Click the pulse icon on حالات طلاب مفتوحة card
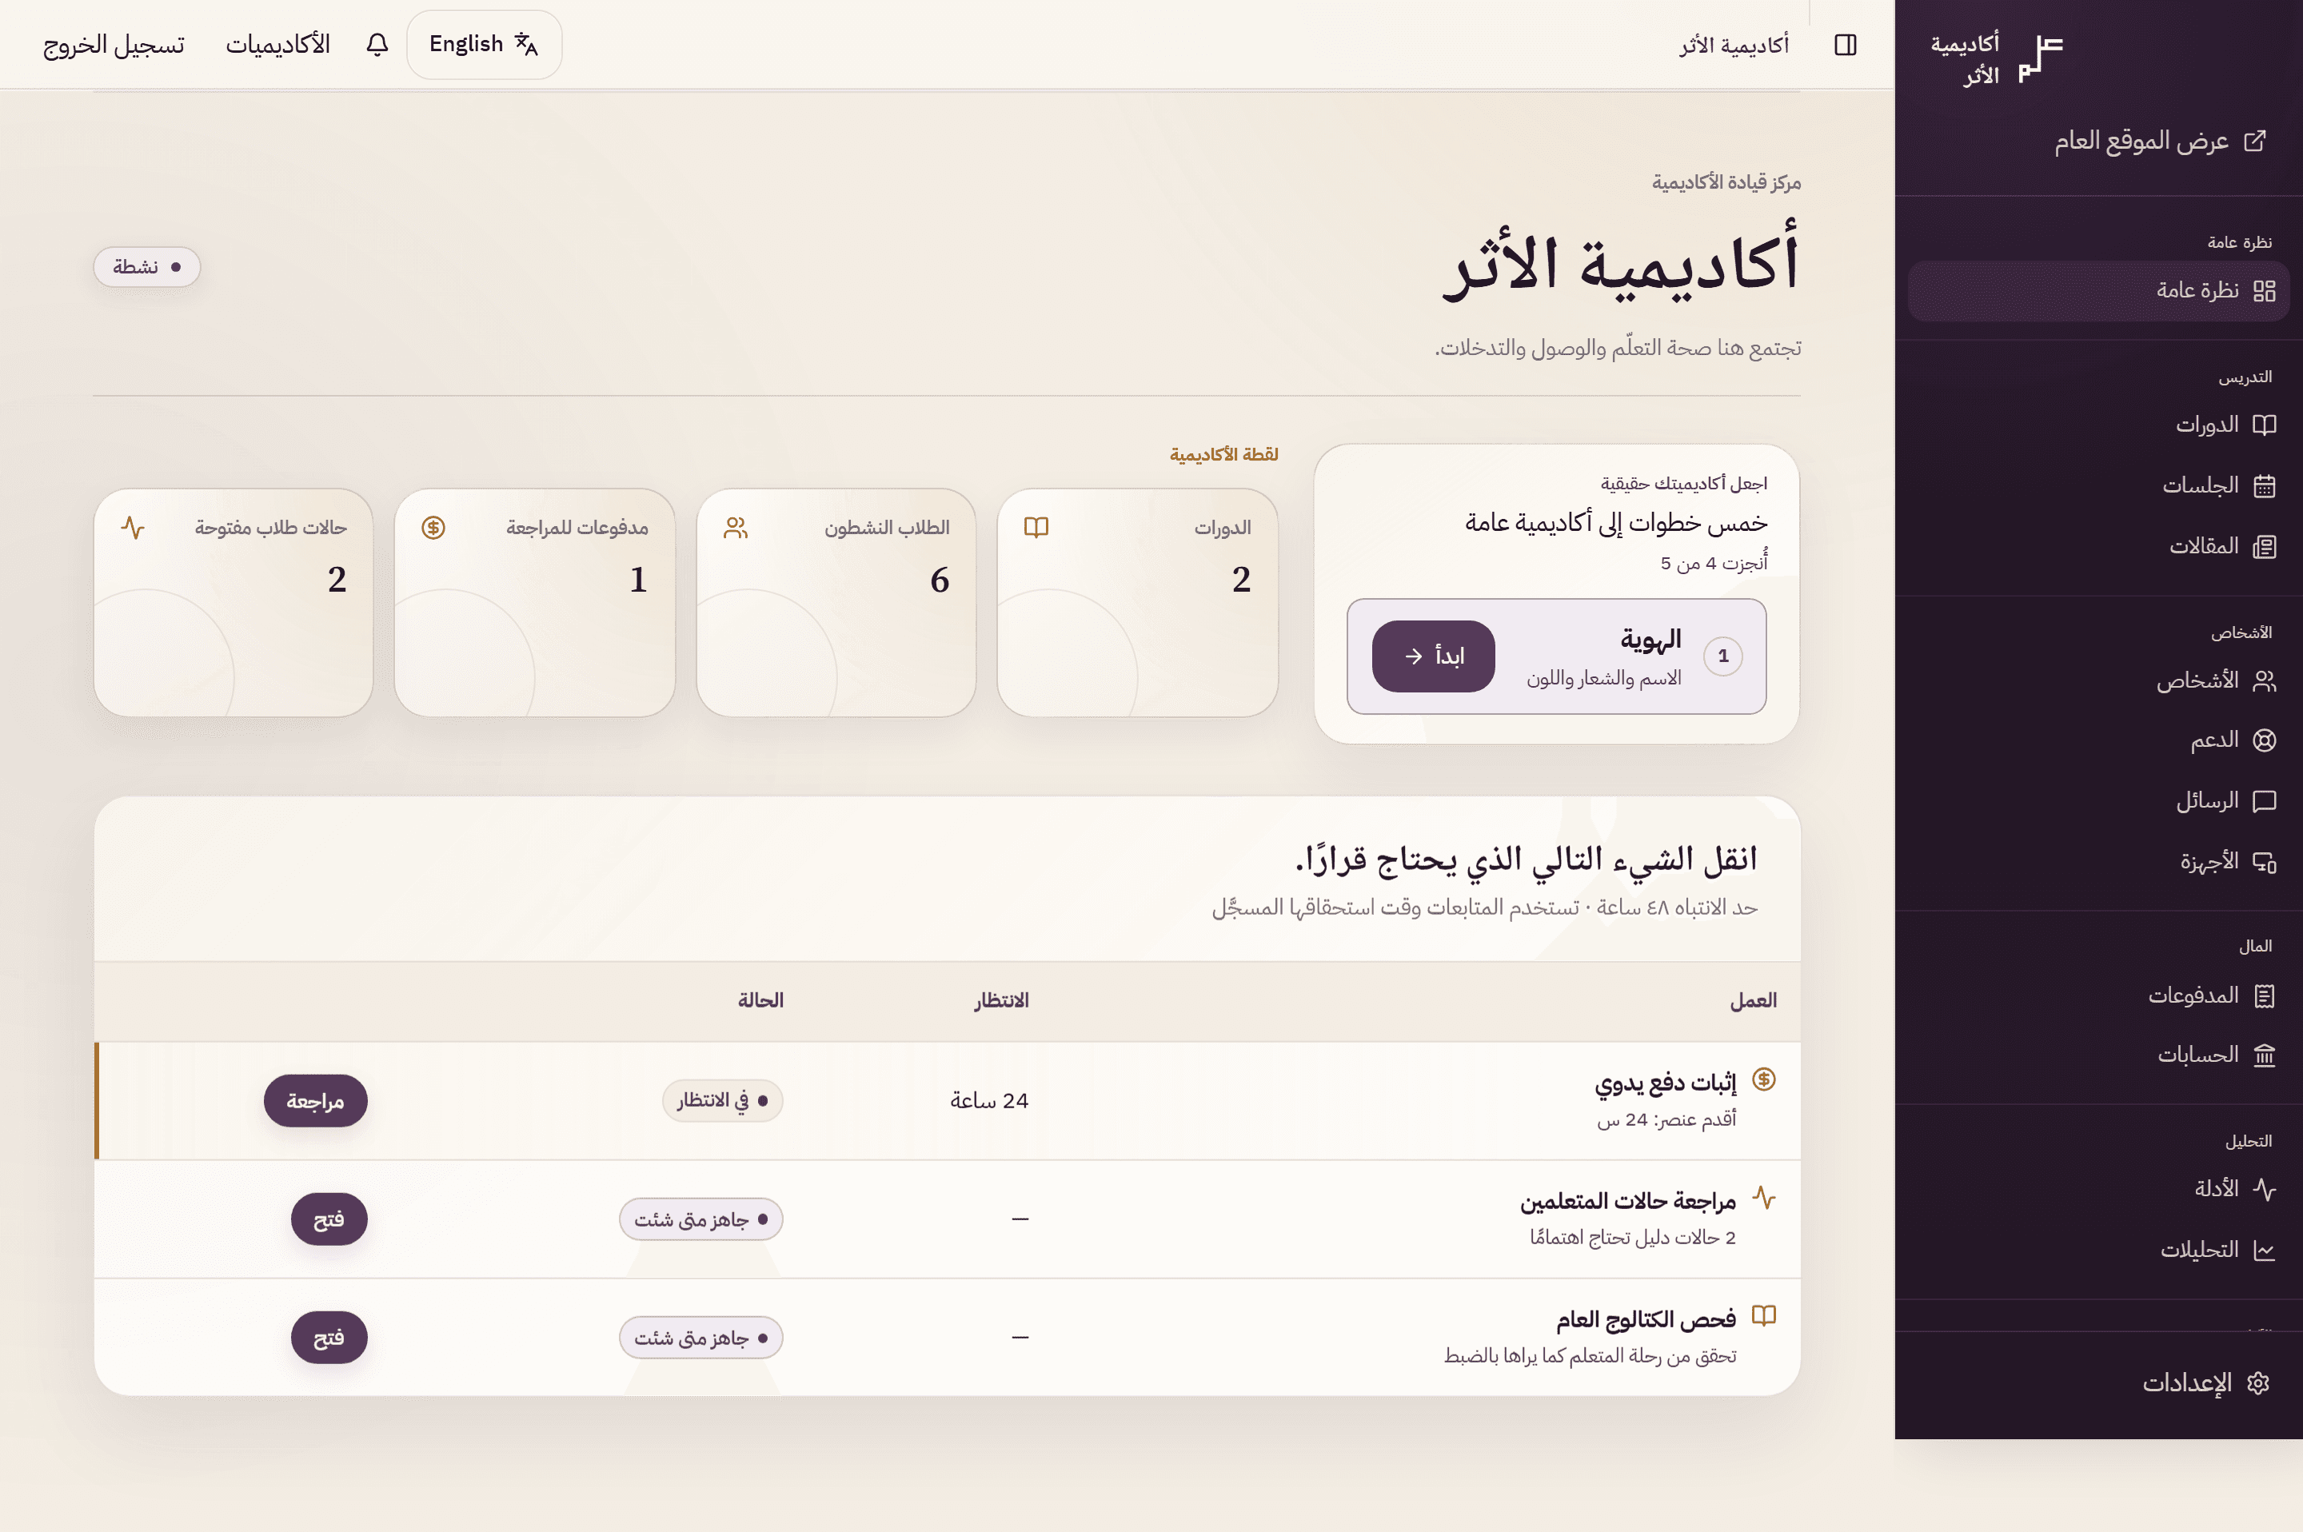 coord(133,528)
